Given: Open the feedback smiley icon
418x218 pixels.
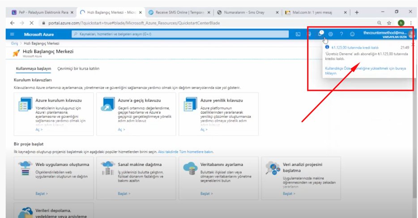Looking at the screenshot, I should [x=352, y=34].
